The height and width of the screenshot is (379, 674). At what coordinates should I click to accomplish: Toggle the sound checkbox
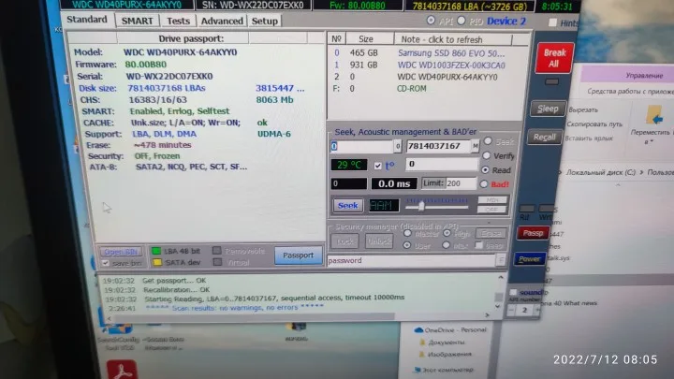[513, 292]
